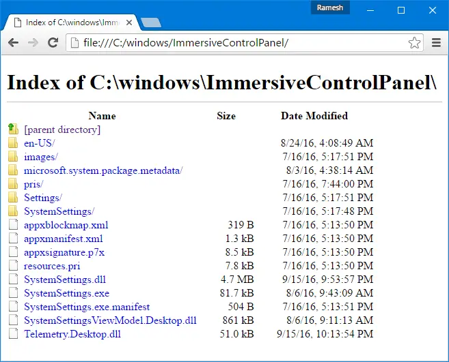Open a new tab with the tab button
The height and width of the screenshot is (362, 449).
point(151,23)
